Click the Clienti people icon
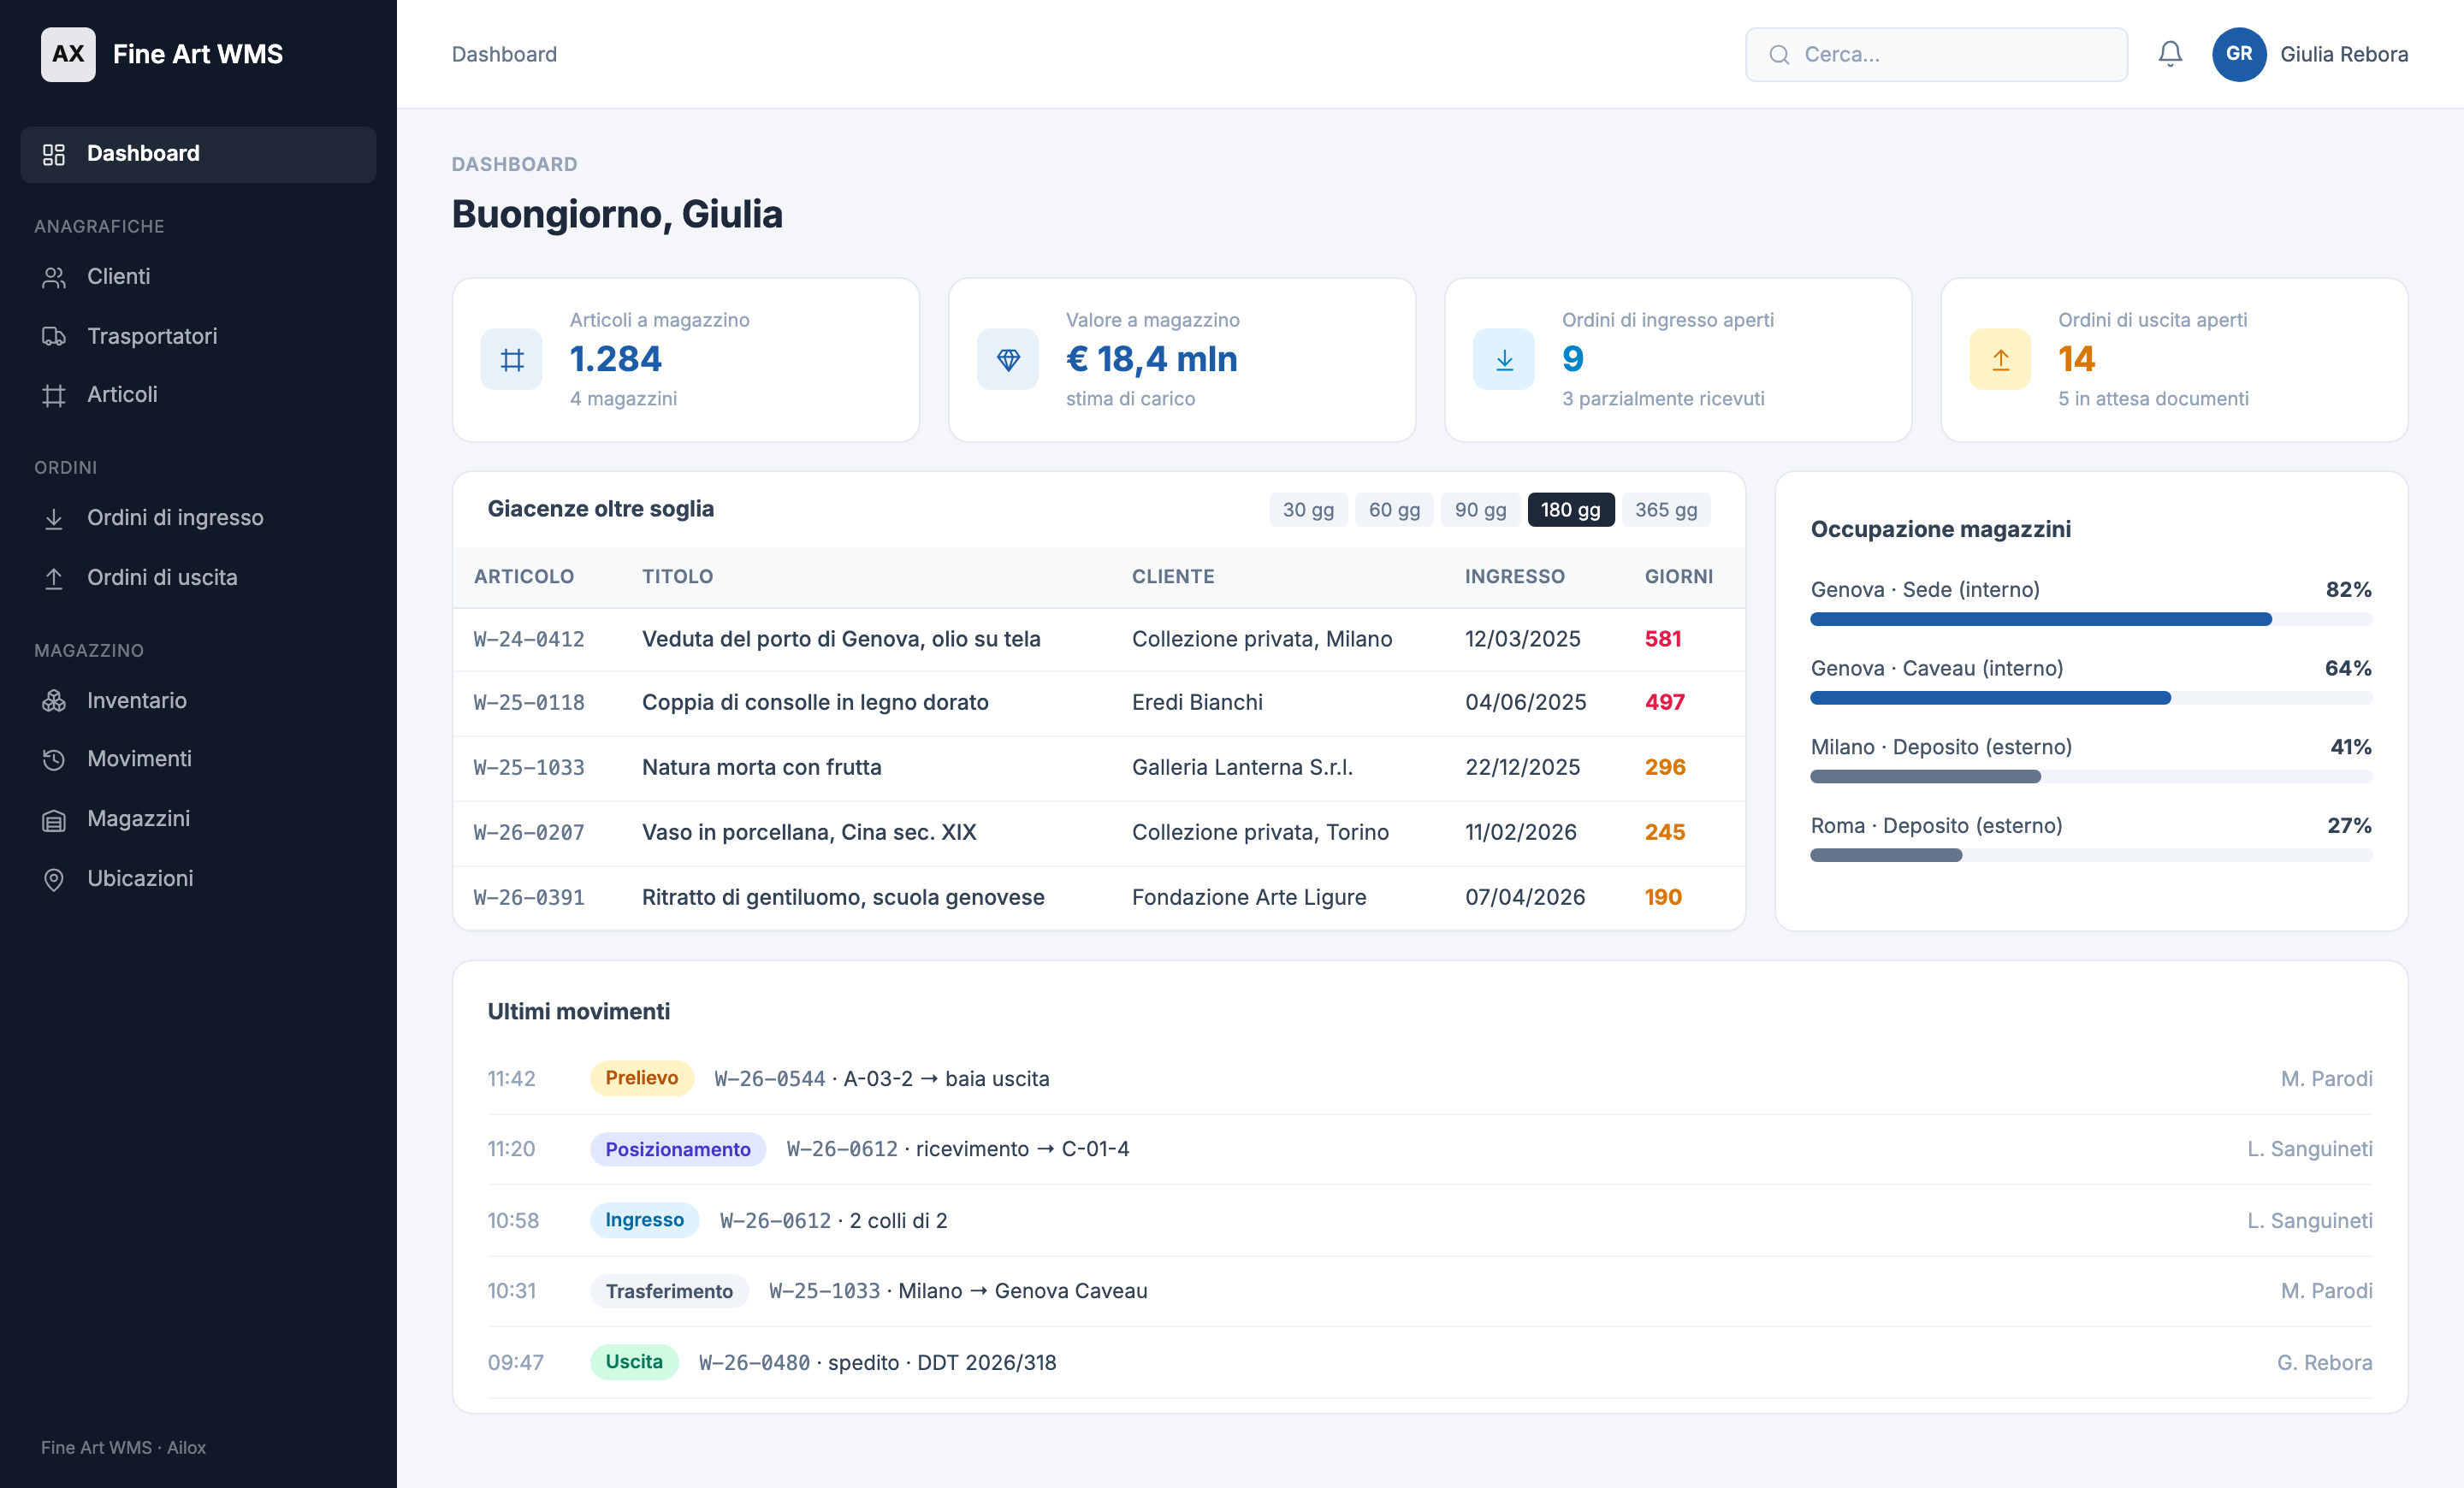2464x1488 pixels. 54,277
